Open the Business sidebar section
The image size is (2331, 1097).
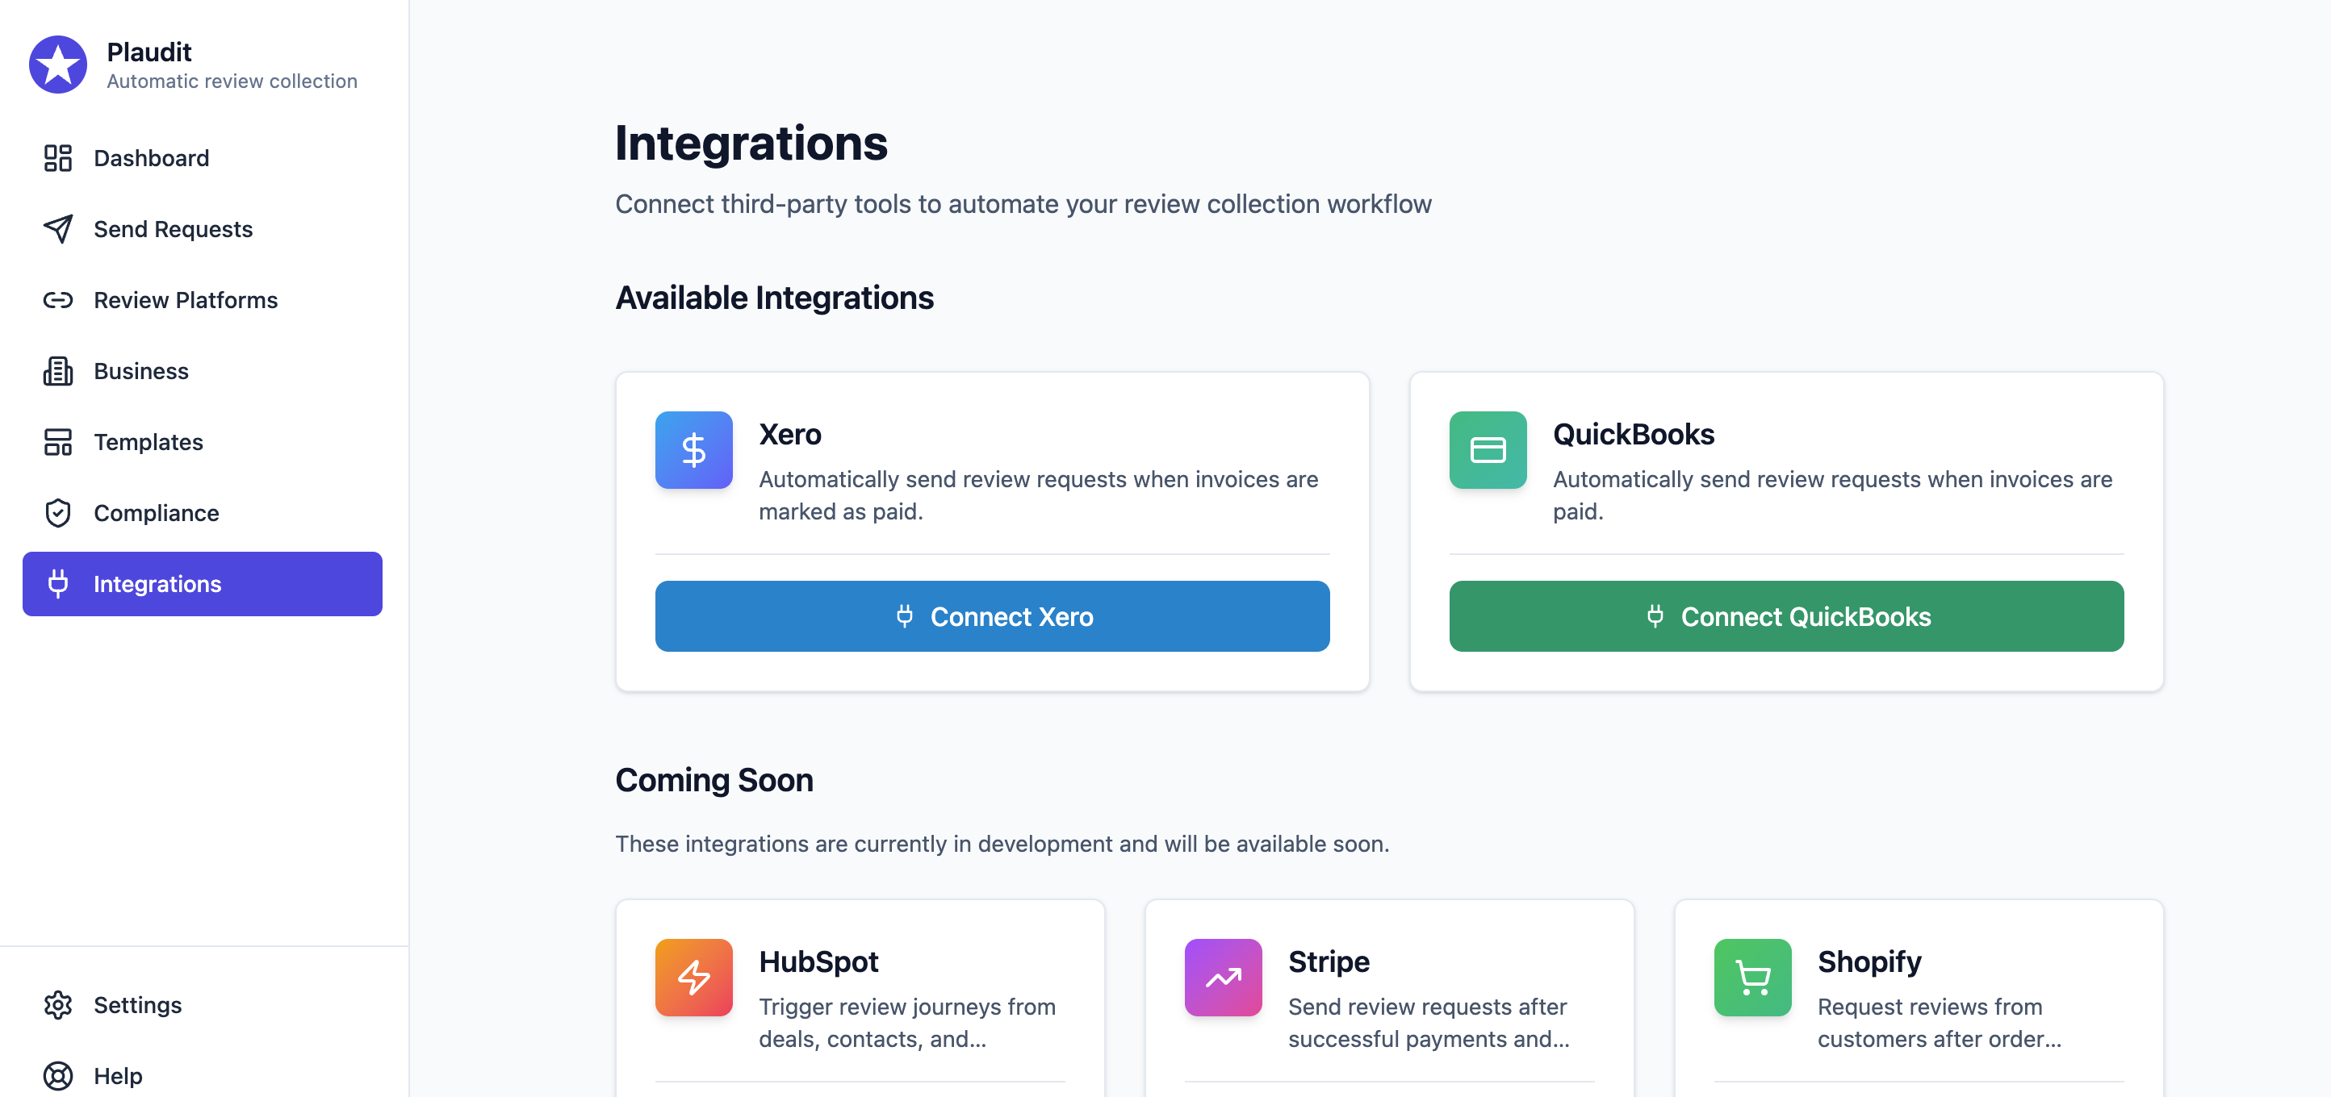141,371
